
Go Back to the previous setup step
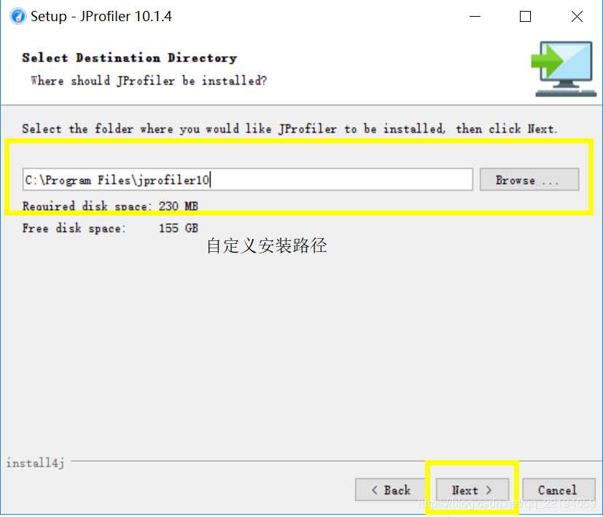click(391, 490)
